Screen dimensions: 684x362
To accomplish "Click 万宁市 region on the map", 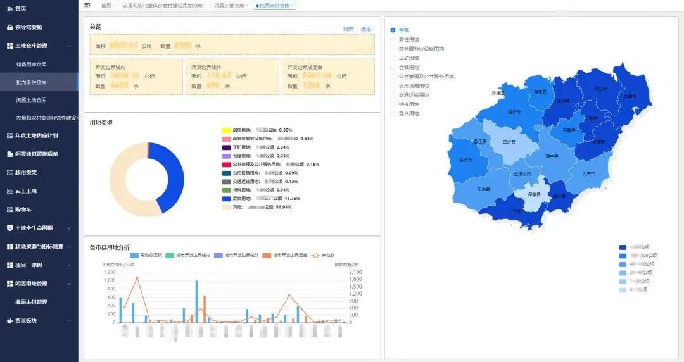I will click(x=589, y=173).
